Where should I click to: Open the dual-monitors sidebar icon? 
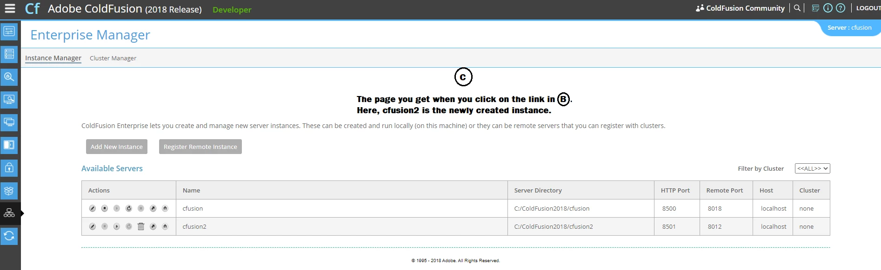[x=9, y=122]
